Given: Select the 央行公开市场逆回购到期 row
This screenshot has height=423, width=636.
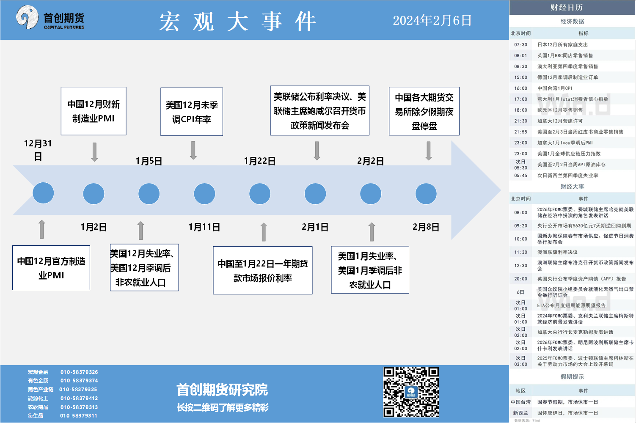Looking at the screenshot, I should click(x=572, y=226).
